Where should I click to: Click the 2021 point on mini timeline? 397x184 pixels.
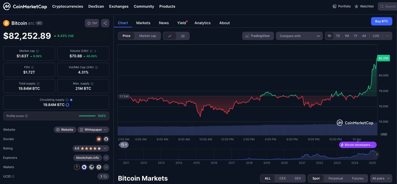pyautogui.click(x=302, y=163)
